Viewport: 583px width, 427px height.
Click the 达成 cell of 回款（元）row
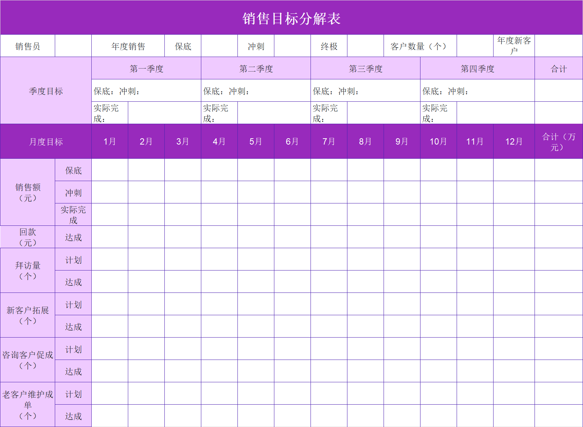pyautogui.click(x=73, y=237)
